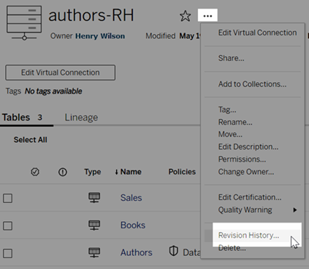
Task: Click the table type icon in Authors row
Action: (94, 252)
